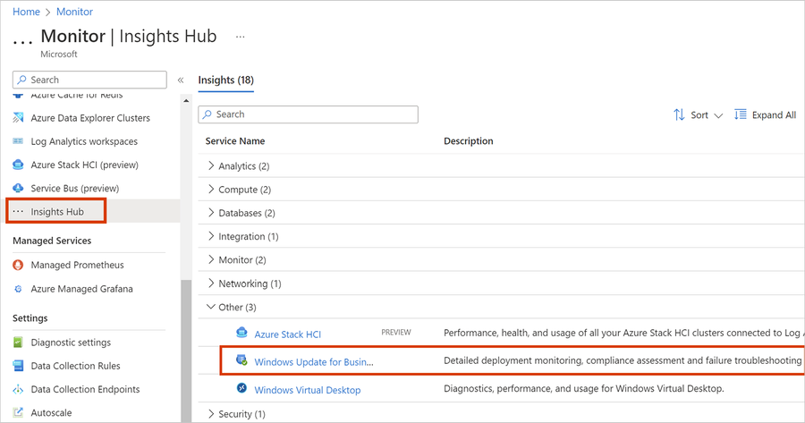Click the Description column header
The width and height of the screenshot is (805, 423).
[x=468, y=141]
